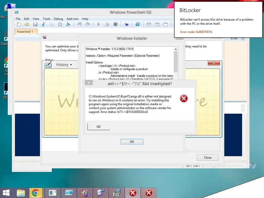Click the Windows Installer scrollbar up arrow
This screenshot has width=264, height=198.
176,49
